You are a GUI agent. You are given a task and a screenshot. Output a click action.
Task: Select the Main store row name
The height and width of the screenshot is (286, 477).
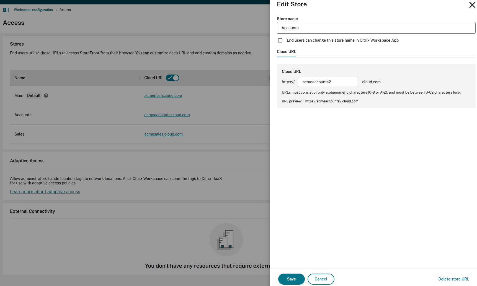point(19,96)
